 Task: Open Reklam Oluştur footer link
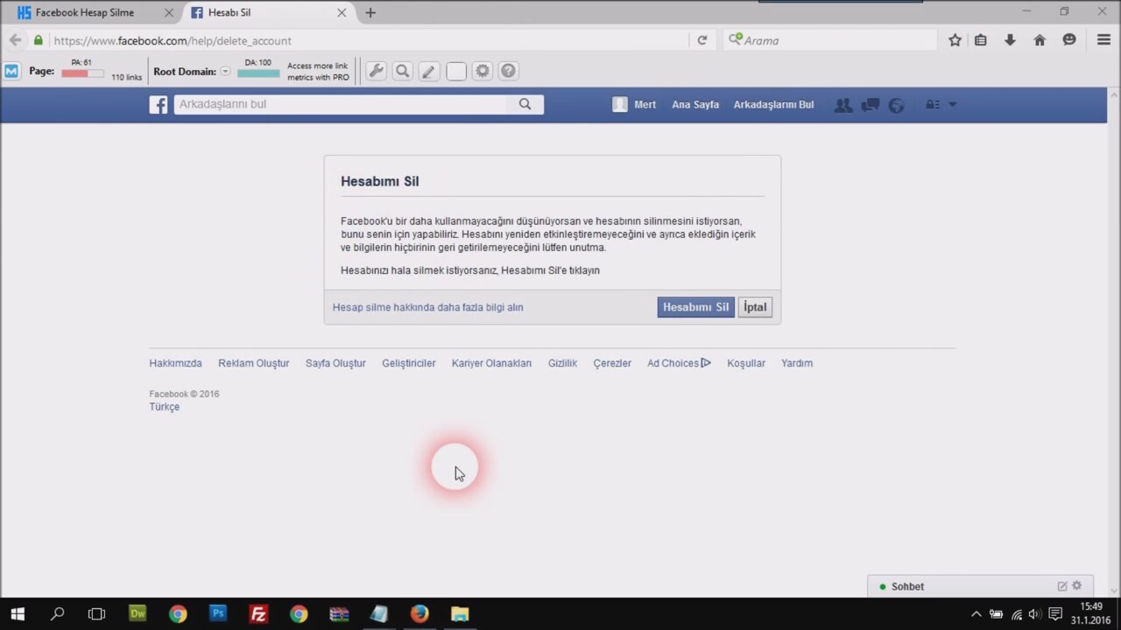(253, 363)
